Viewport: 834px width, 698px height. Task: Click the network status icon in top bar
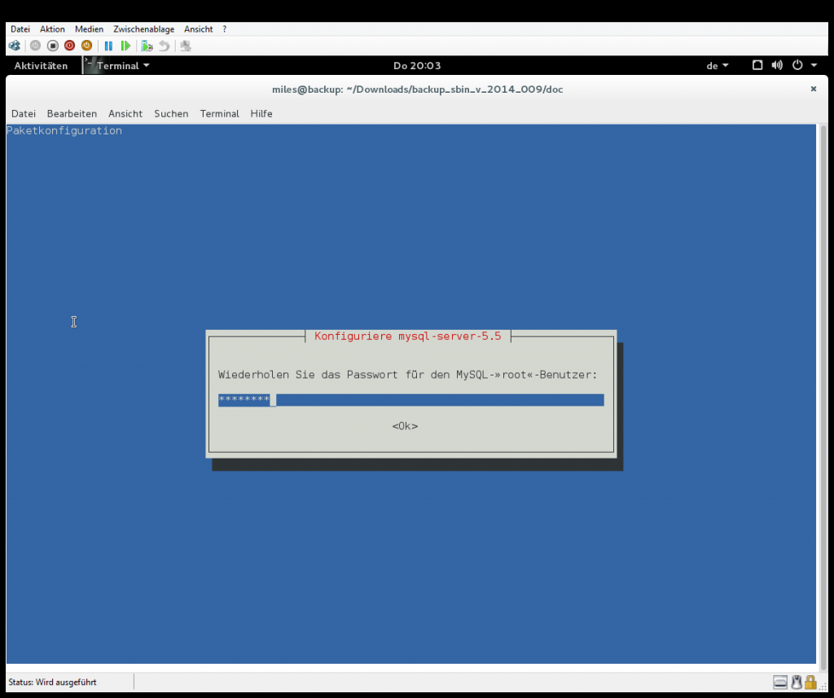757,65
